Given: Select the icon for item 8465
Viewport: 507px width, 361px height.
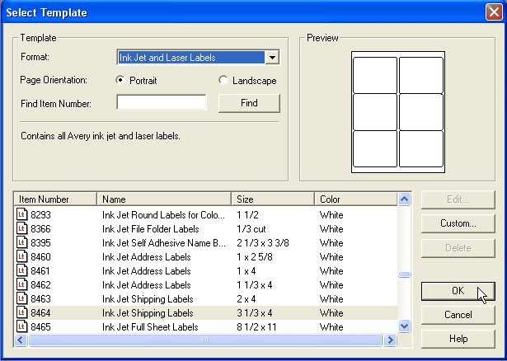Looking at the screenshot, I should pos(22,327).
